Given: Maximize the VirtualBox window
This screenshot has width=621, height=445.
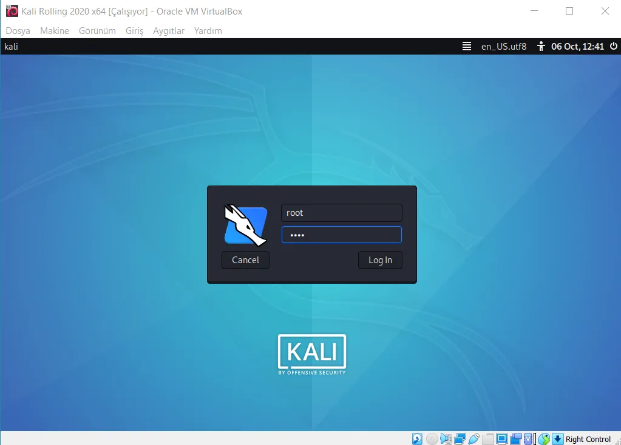Looking at the screenshot, I should 569,11.
